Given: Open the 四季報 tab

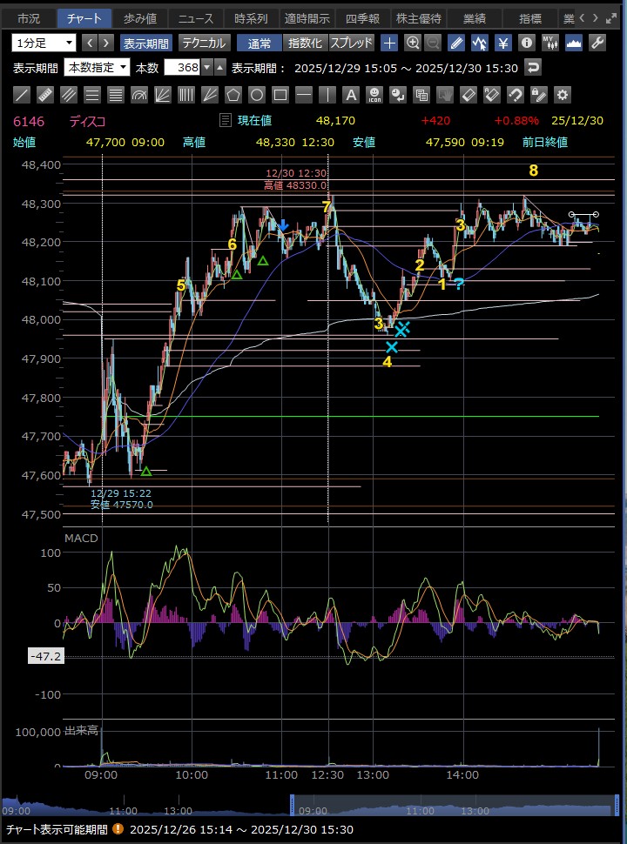Looking at the screenshot, I should pos(361,18).
